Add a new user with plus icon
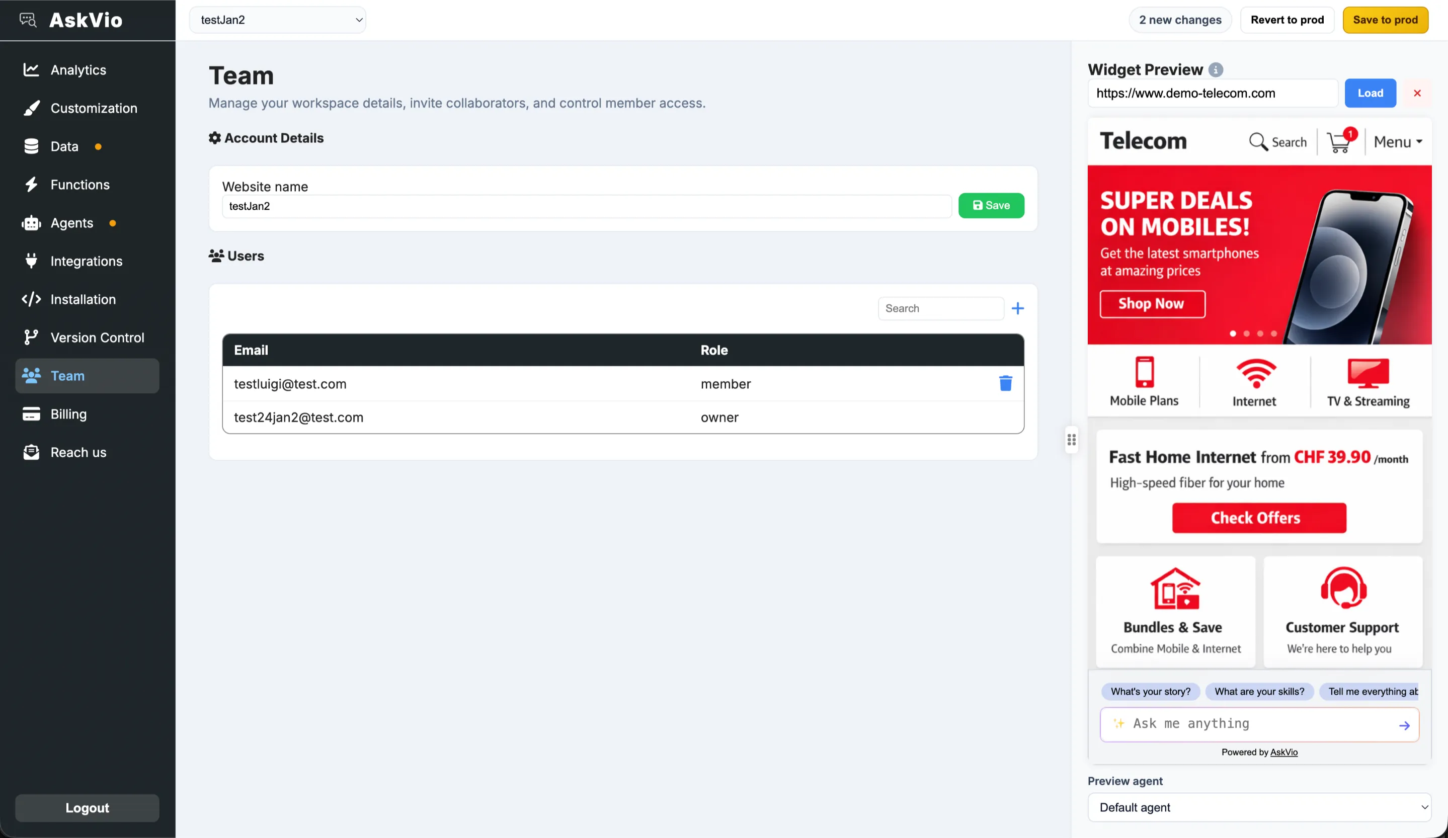 1018,308
